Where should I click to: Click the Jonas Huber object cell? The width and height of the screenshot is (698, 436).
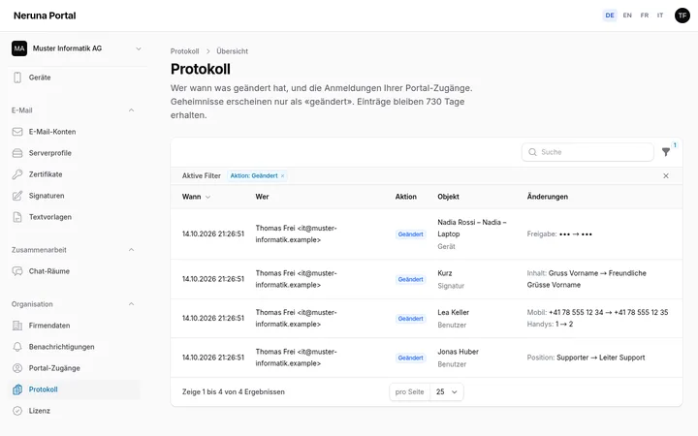(458, 358)
